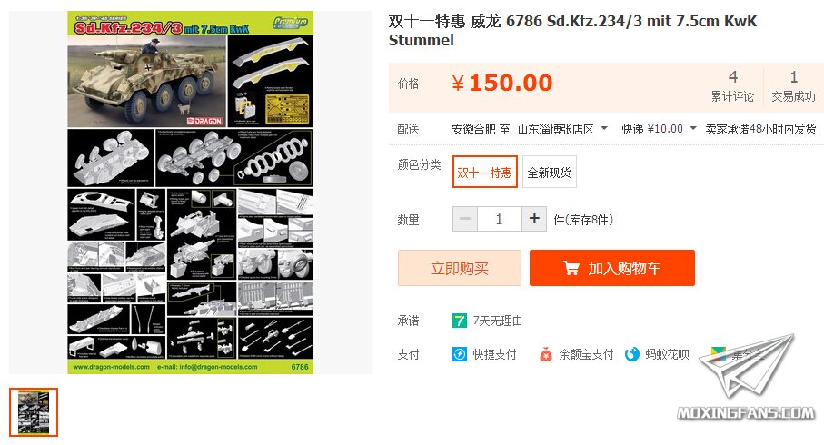Increase quantity with the plus button

(x=534, y=219)
